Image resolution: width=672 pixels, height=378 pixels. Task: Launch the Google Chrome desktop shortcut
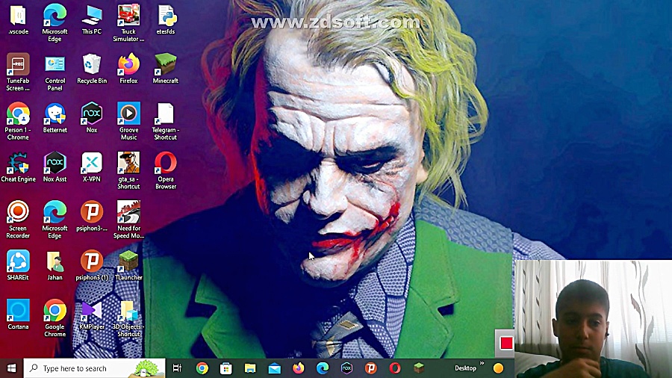[55, 318]
